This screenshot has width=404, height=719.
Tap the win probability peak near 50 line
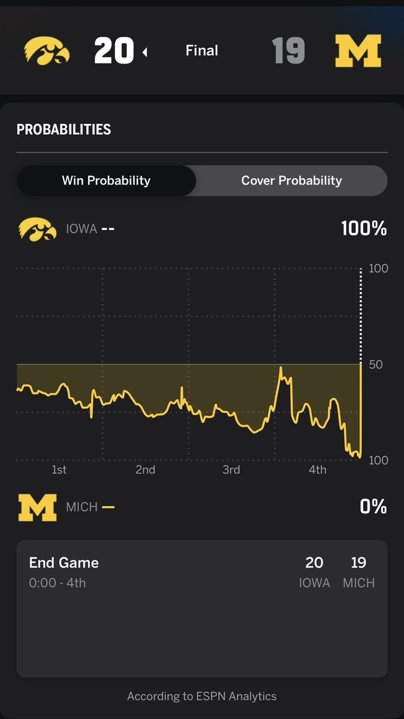tap(281, 369)
